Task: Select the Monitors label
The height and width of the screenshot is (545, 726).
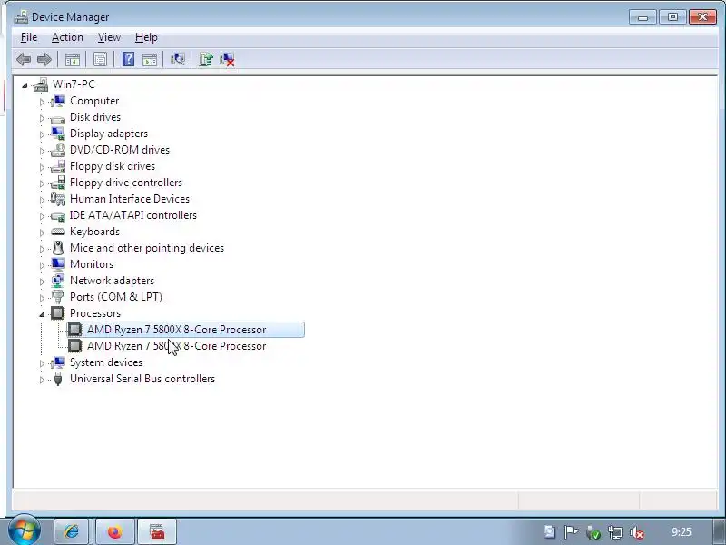Action: (92, 264)
